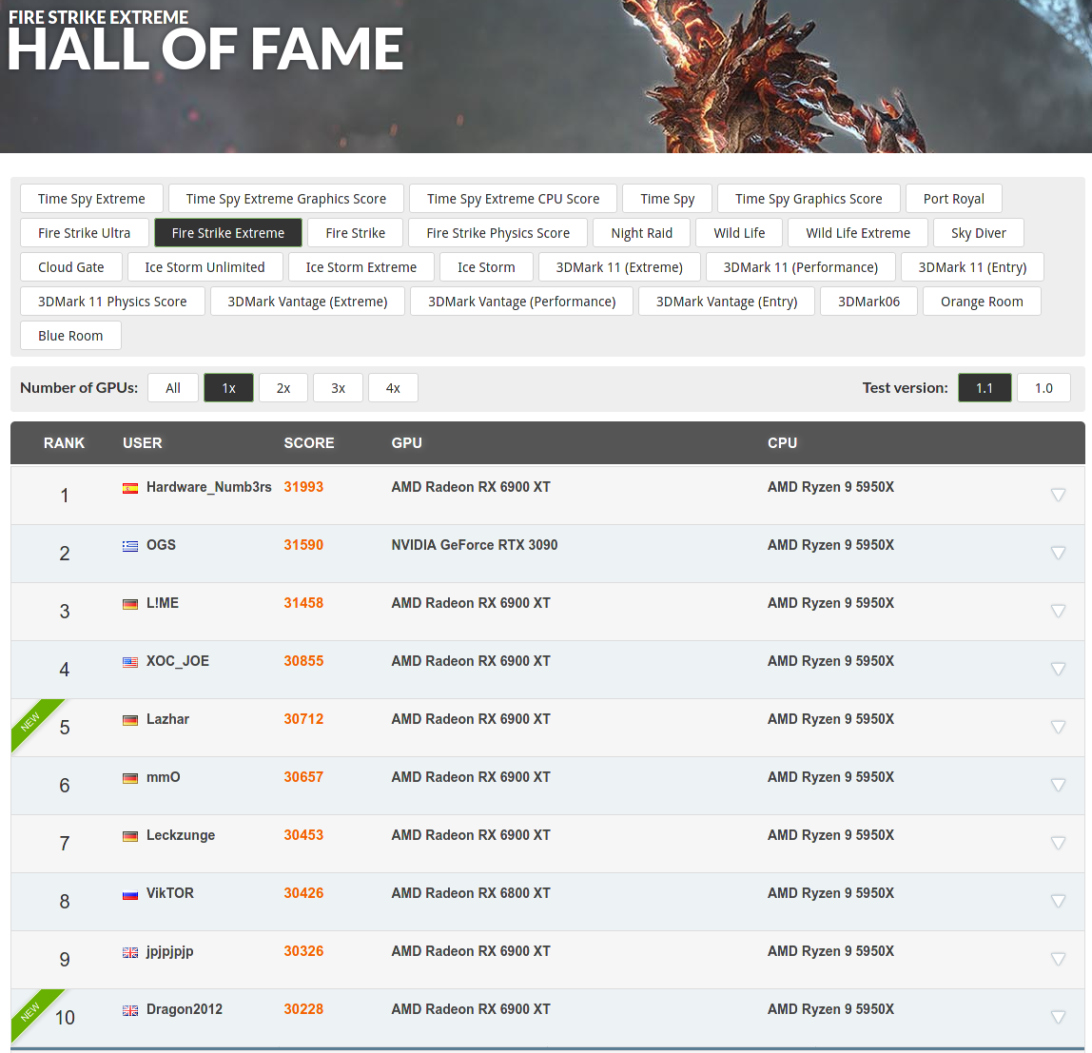The width and height of the screenshot is (1092, 1053).
Task: Switch to Night Raid tab
Action: tap(641, 233)
